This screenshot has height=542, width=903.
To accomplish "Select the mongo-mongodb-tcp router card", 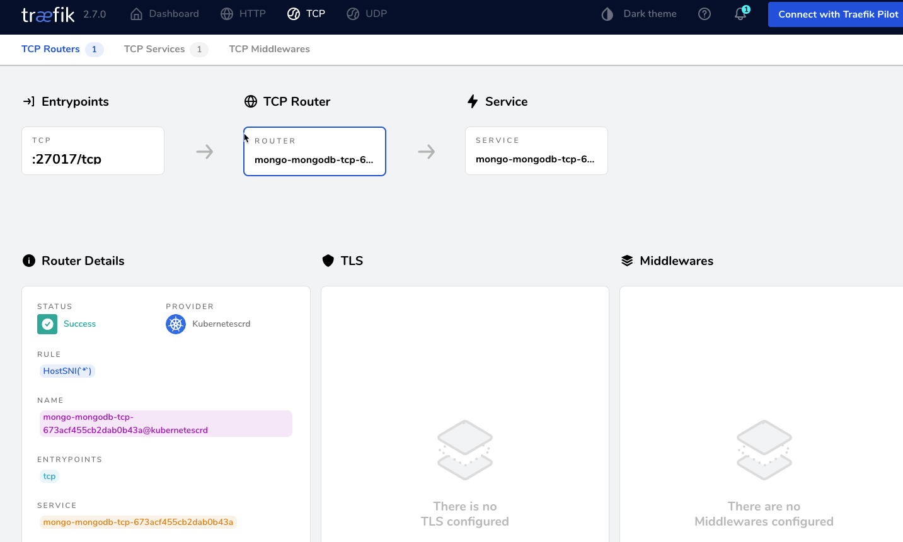I will (314, 152).
